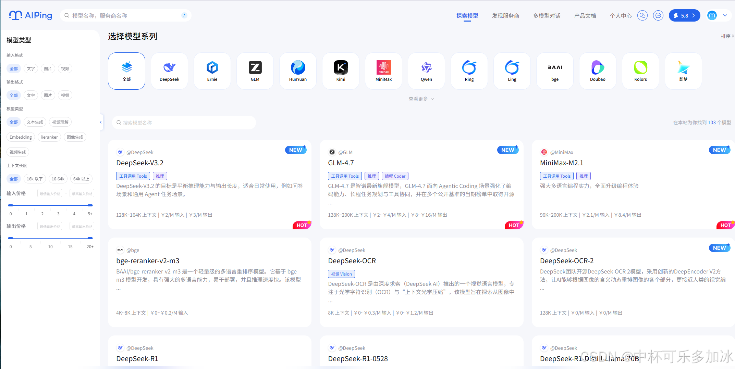This screenshot has height=369, width=735.
Task: Enable the Embedding model type filter
Action: click(21, 137)
